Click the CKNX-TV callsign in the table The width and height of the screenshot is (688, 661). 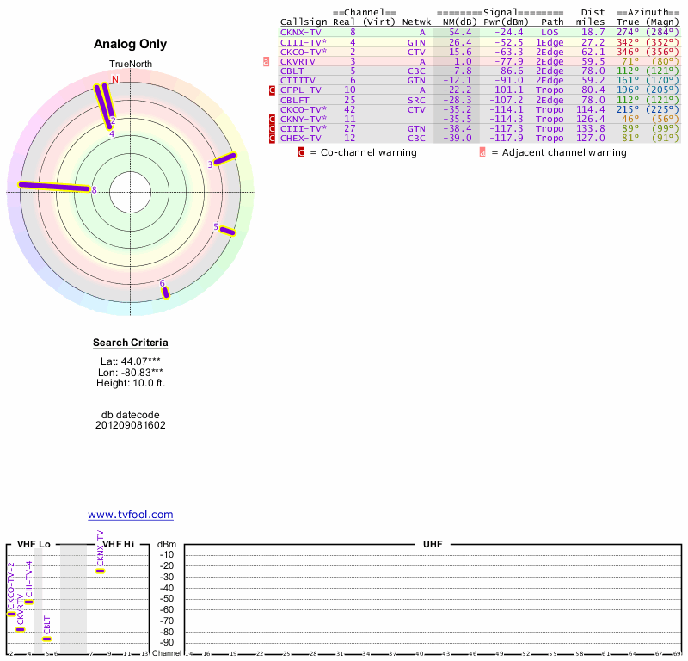[x=301, y=32]
